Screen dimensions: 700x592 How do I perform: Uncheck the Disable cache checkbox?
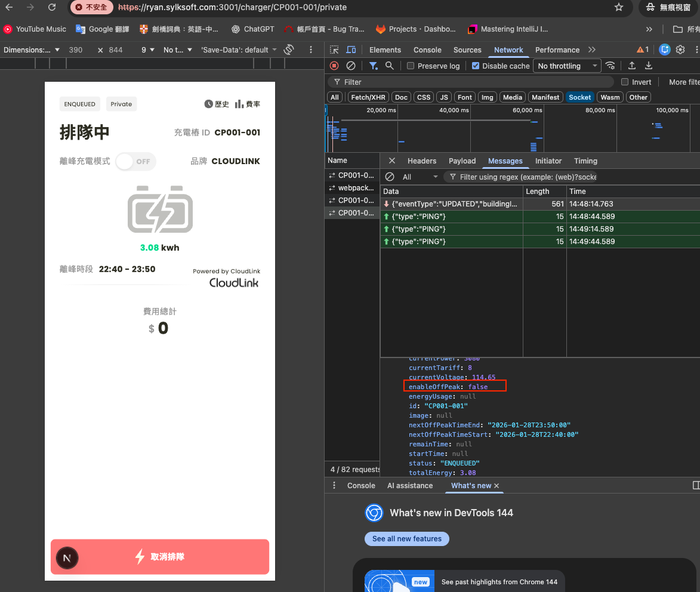pos(476,66)
